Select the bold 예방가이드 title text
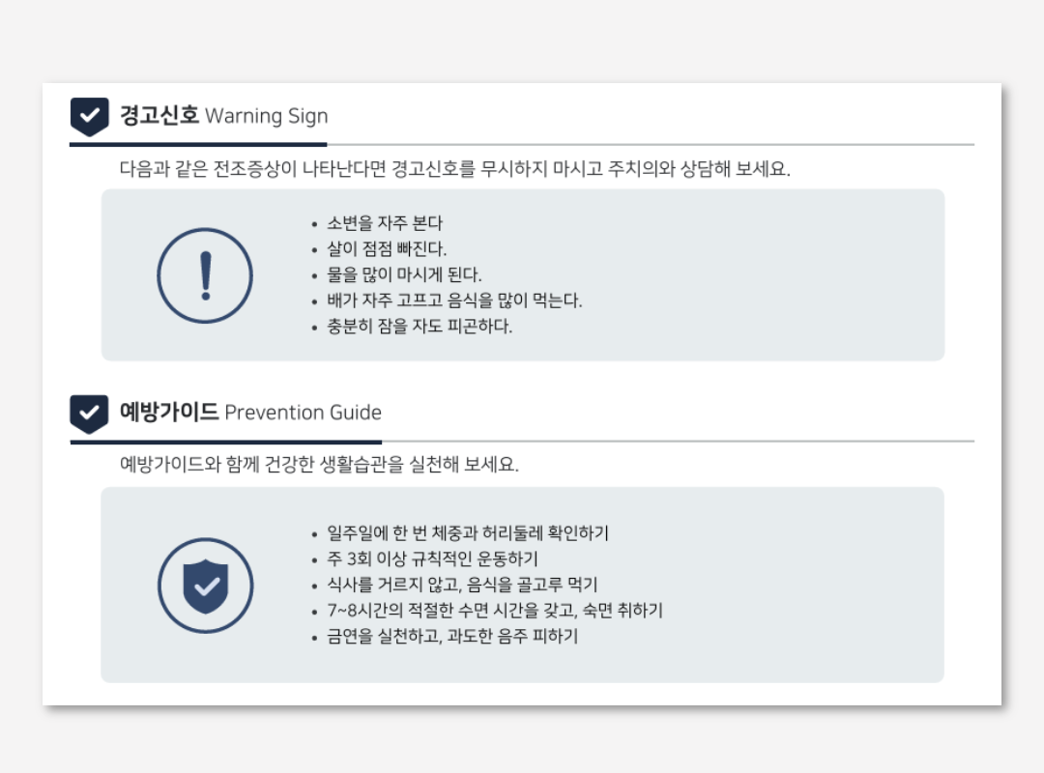 168,413
